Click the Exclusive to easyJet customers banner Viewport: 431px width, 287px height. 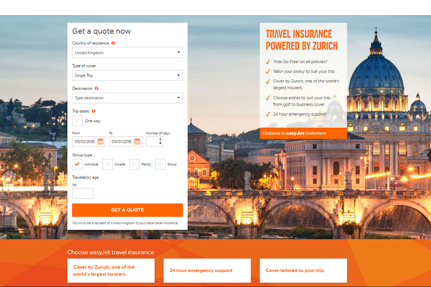tap(303, 133)
